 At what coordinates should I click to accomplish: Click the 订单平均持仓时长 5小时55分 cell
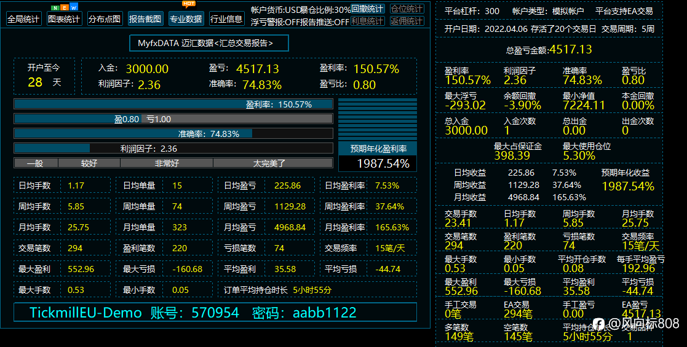[x=317, y=290]
